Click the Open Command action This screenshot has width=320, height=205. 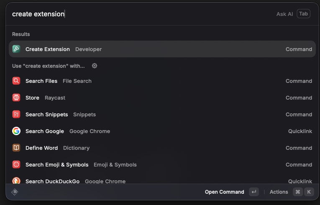(224, 192)
